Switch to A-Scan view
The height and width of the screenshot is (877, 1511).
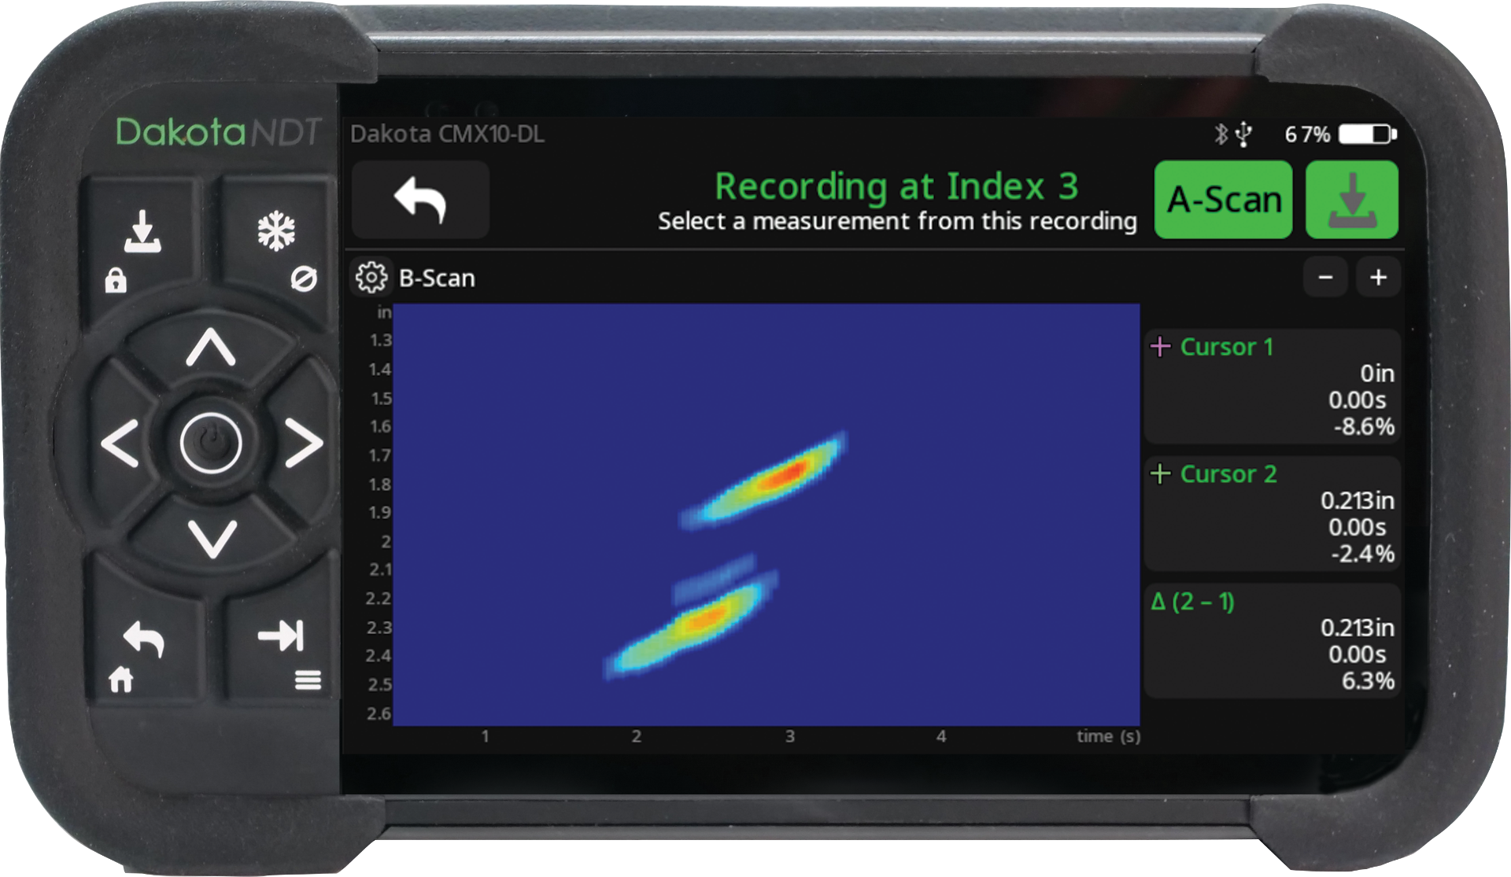pos(1223,200)
